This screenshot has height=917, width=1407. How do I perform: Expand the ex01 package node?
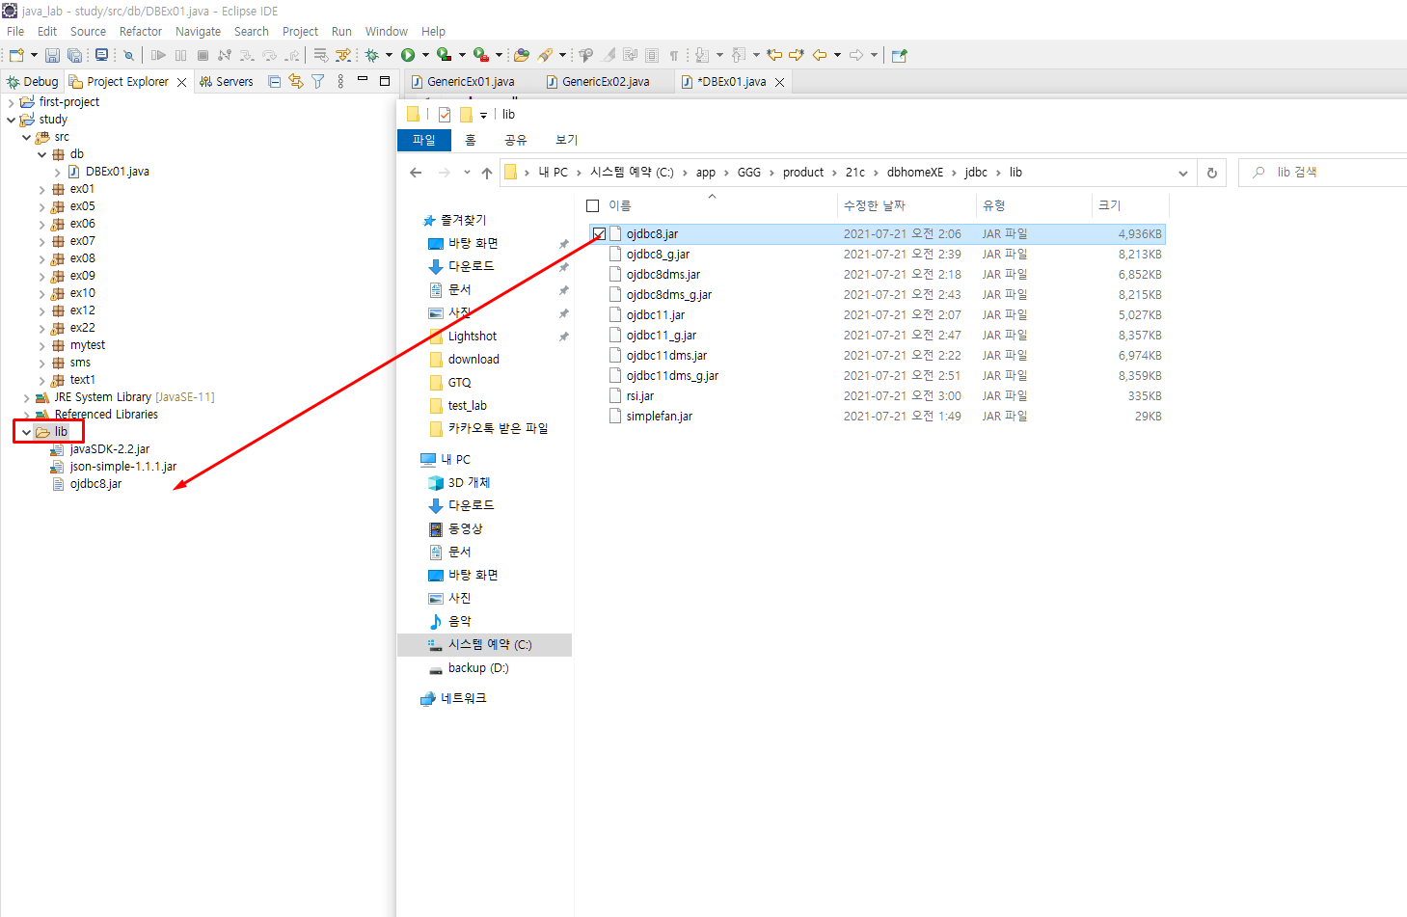pyautogui.click(x=42, y=189)
